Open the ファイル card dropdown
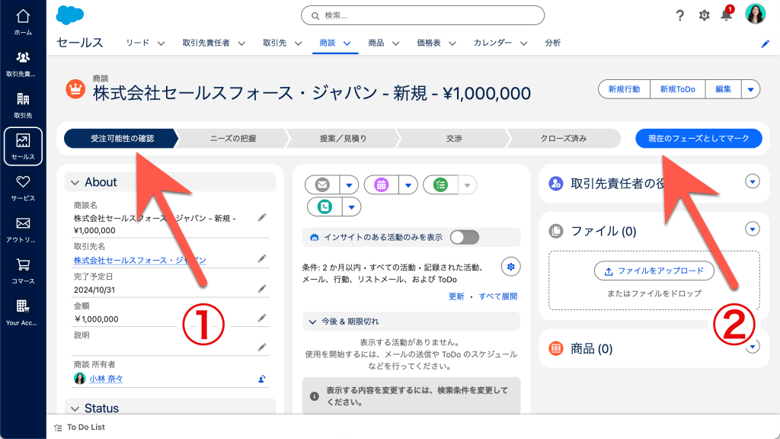Image resolution: width=780 pixels, height=439 pixels. point(753,229)
